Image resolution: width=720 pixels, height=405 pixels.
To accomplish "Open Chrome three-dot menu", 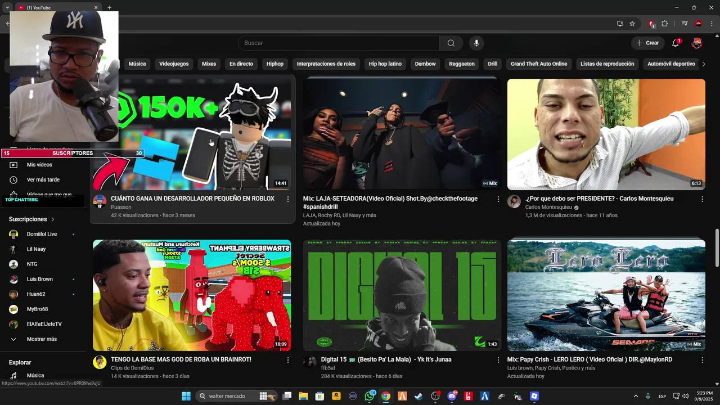I will pos(712,24).
